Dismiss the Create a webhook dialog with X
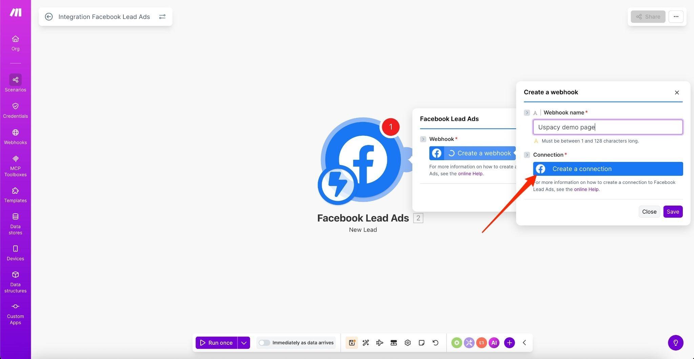 pyautogui.click(x=677, y=92)
